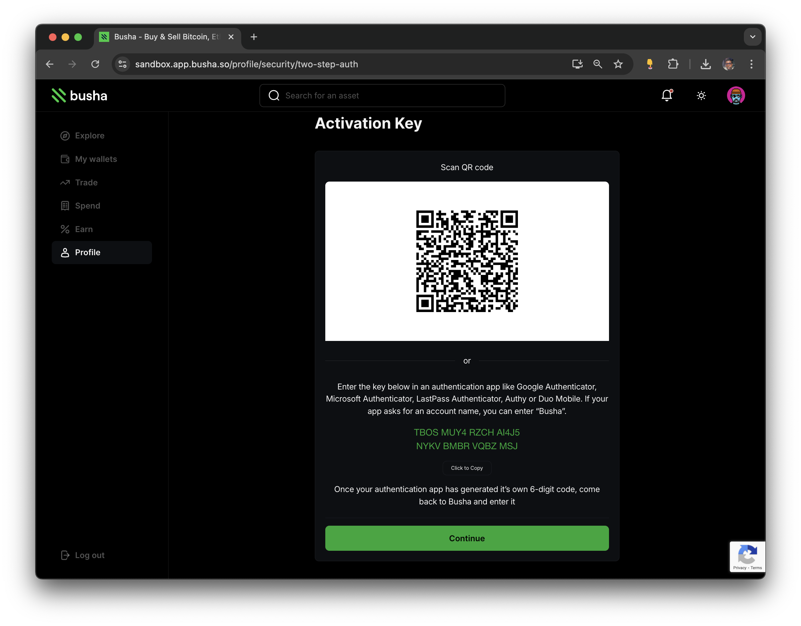Open the tab overview chevron top right

[x=752, y=37]
